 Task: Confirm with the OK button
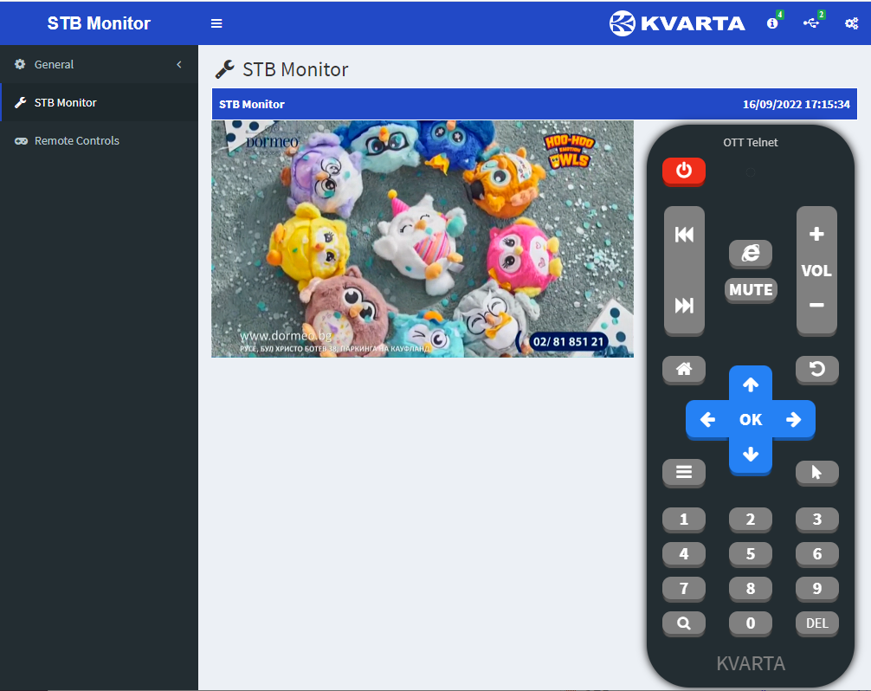coord(751,419)
